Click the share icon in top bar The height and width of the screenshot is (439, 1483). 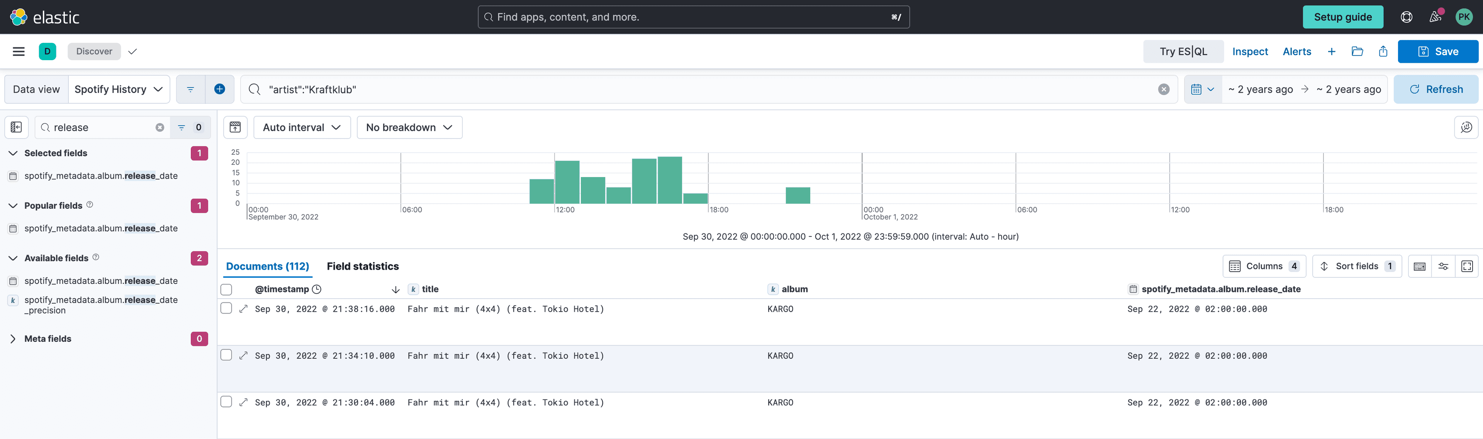click(x=1383, y=51)
